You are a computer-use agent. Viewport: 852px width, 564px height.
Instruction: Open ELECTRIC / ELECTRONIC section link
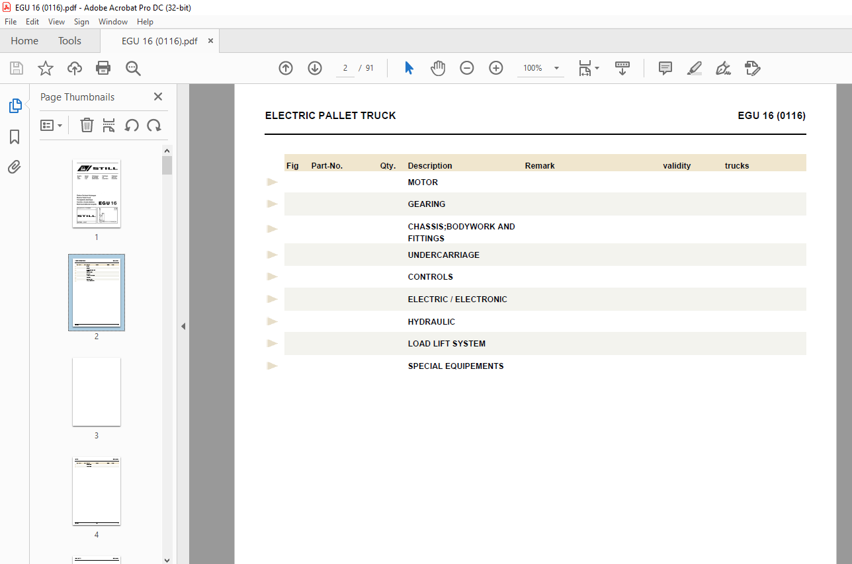457,300
